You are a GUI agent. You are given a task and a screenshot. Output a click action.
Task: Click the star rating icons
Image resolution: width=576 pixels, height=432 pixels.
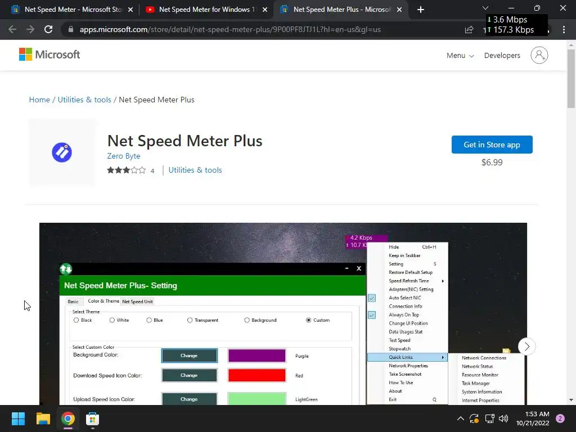(x=127, y=170)
